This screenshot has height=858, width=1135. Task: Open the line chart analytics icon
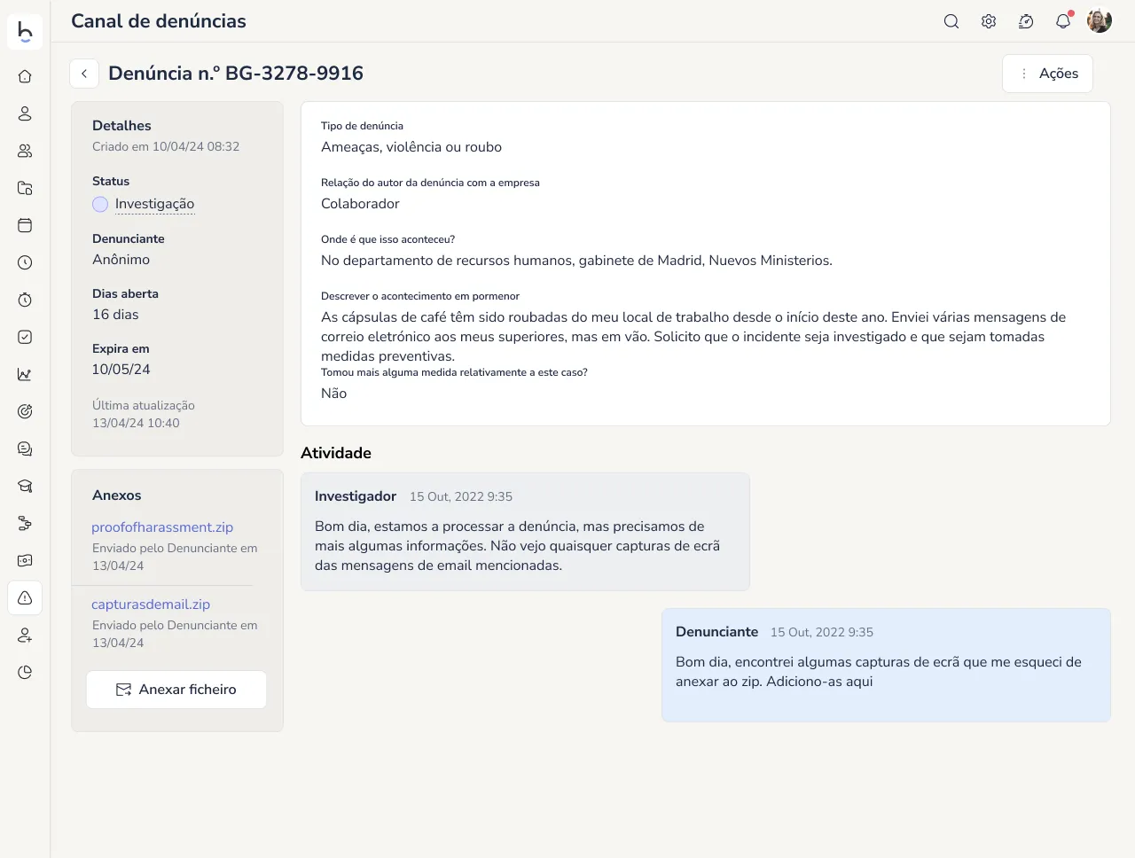(25, 374)
